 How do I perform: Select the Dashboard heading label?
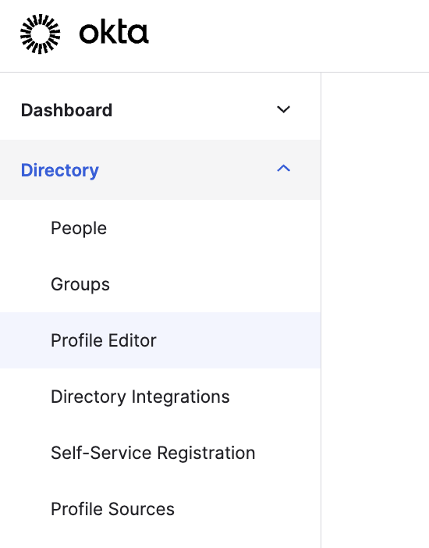click(x=66, y=110)
